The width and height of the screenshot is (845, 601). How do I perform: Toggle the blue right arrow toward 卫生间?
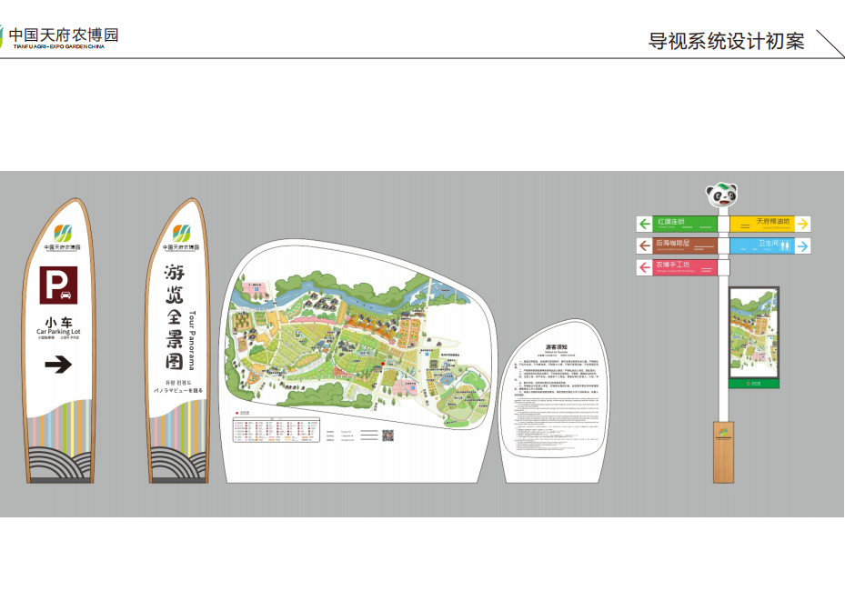[802, 245]
